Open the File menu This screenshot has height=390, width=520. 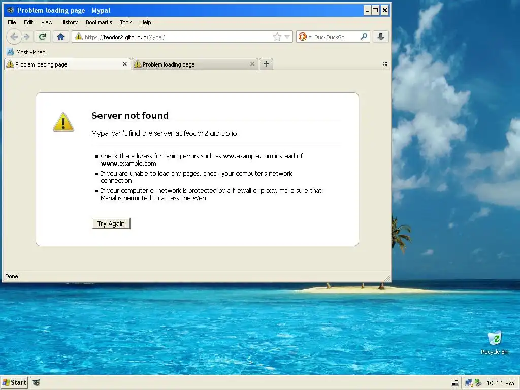pos(12,22)
